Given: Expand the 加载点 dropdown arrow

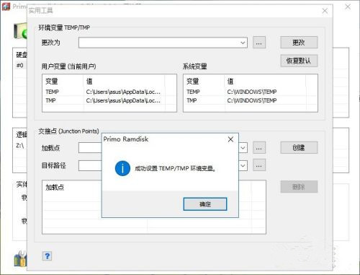Looking at the screenshot, I should (243, 147).
